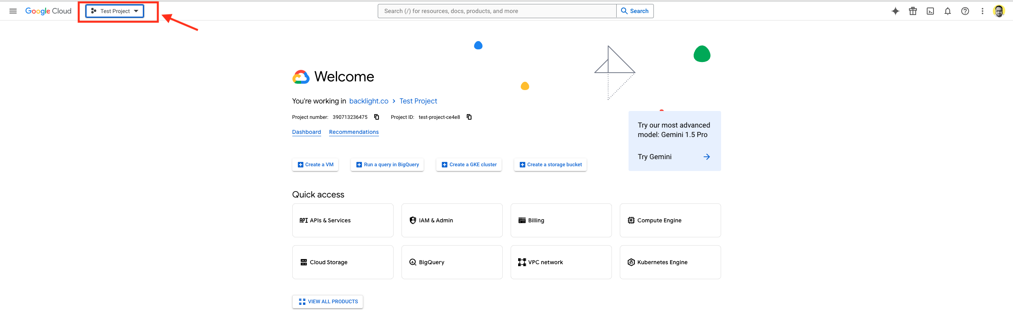Image resolution: width=1013 pixels, height=325 pixels.
Task: Click the Google Cloud logo
Action: point(48,11)
